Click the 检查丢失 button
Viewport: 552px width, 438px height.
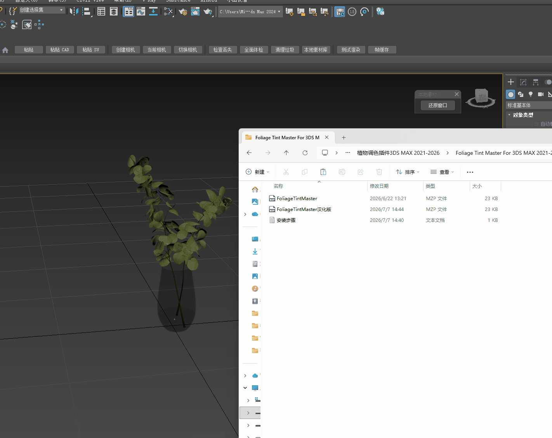pyautogui.click(x=223, y=50)
